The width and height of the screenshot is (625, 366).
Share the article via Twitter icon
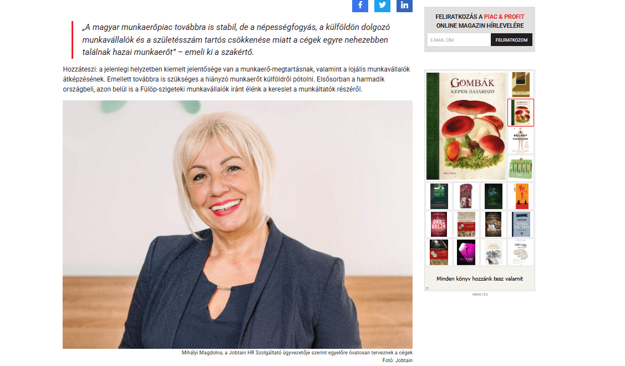[382, 6]
